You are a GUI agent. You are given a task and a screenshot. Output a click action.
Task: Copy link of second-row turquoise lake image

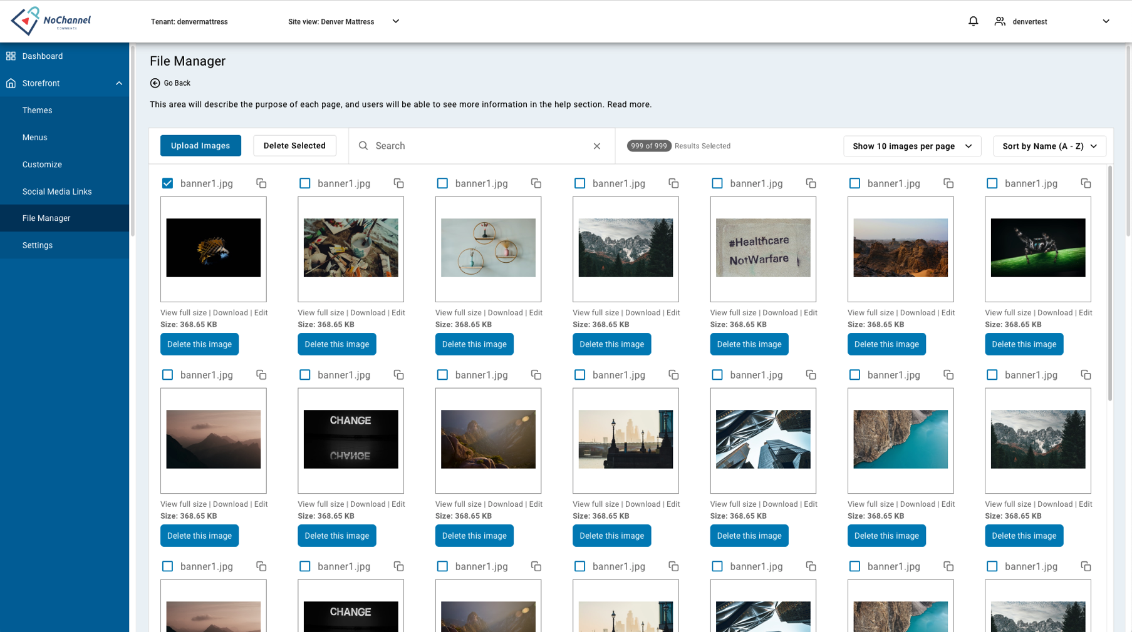click(948, 375)
